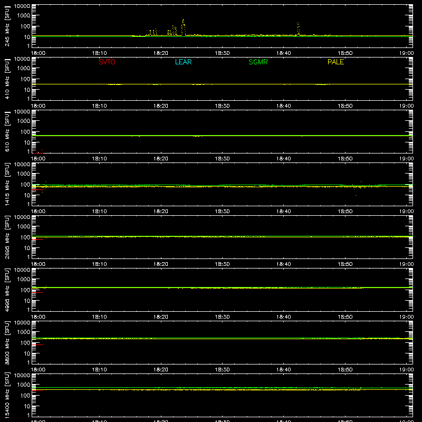Click the 18:30 time label under the 410 MHz plot
The width and height of the screenshot is (422, 422).
click(222, 106)
